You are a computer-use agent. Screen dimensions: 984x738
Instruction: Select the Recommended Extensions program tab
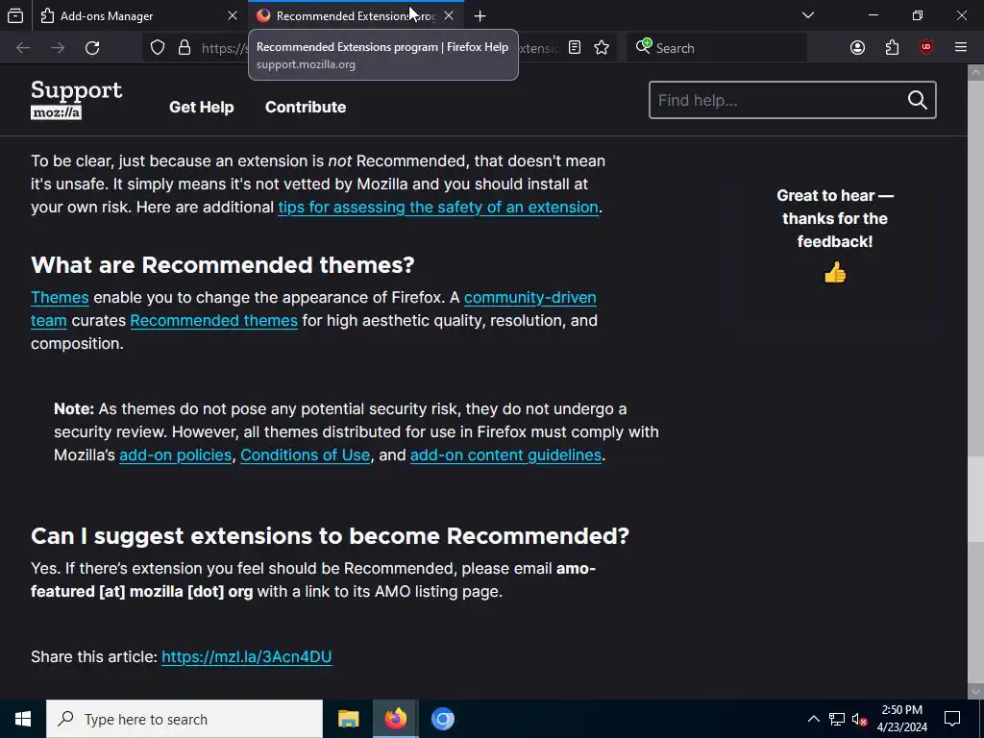[x=356, y=15]
